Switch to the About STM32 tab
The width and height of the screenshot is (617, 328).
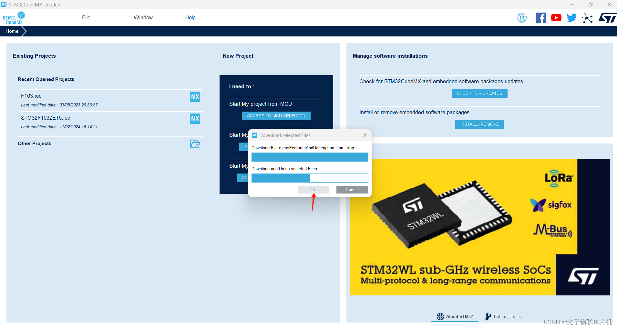coord(455,316)
